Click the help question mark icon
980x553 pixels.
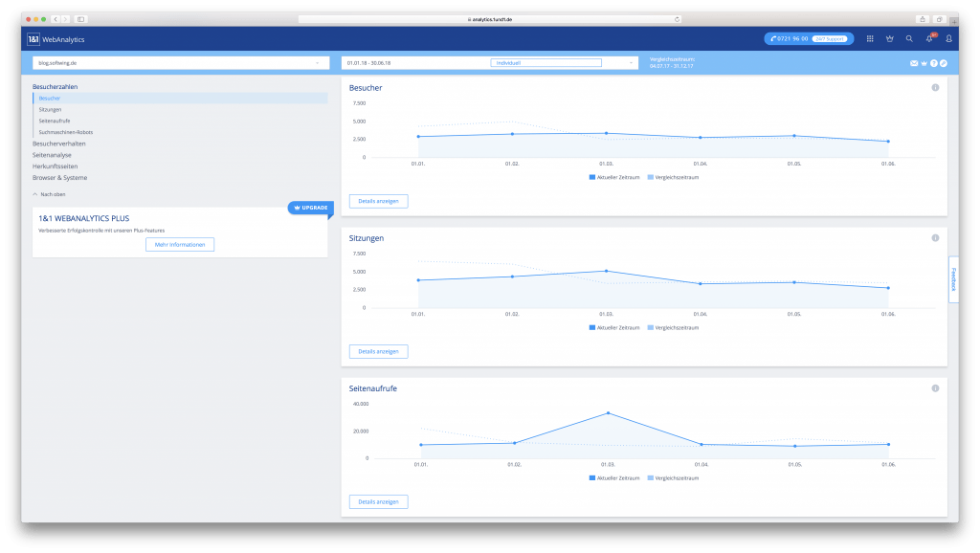pos(934,63)
